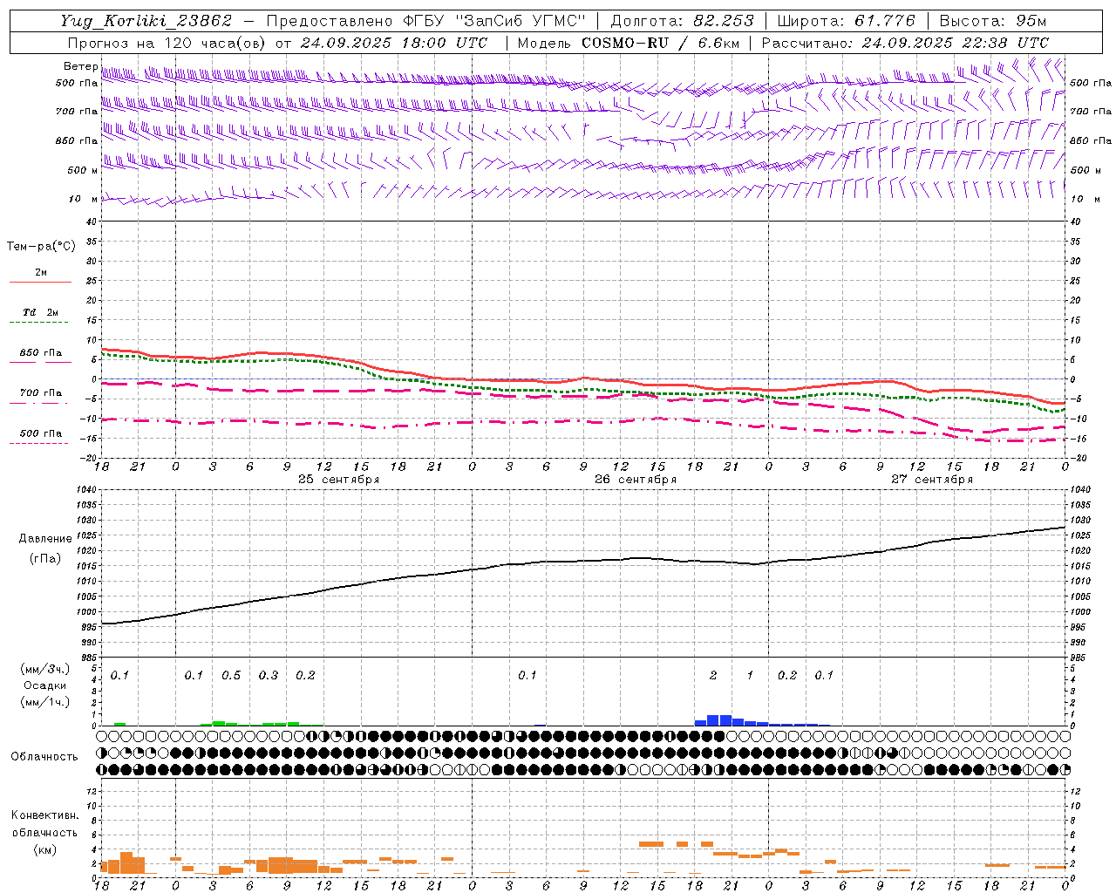The height and width of the screenshot is (893, 1116).
Task: Select the elevation text Высота: 95м
Action: coord(993,21)
